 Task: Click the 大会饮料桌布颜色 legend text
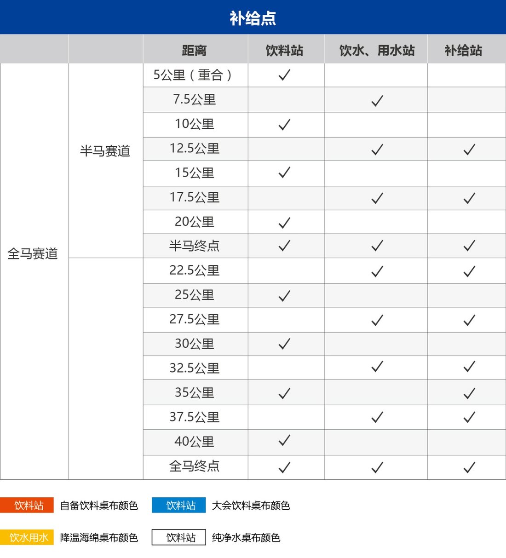251,506
